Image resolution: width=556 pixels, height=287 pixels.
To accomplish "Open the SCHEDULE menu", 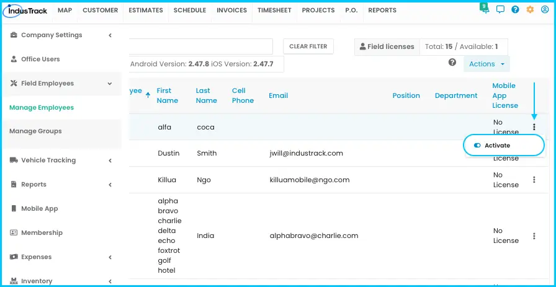I will [x=190, y=11].
